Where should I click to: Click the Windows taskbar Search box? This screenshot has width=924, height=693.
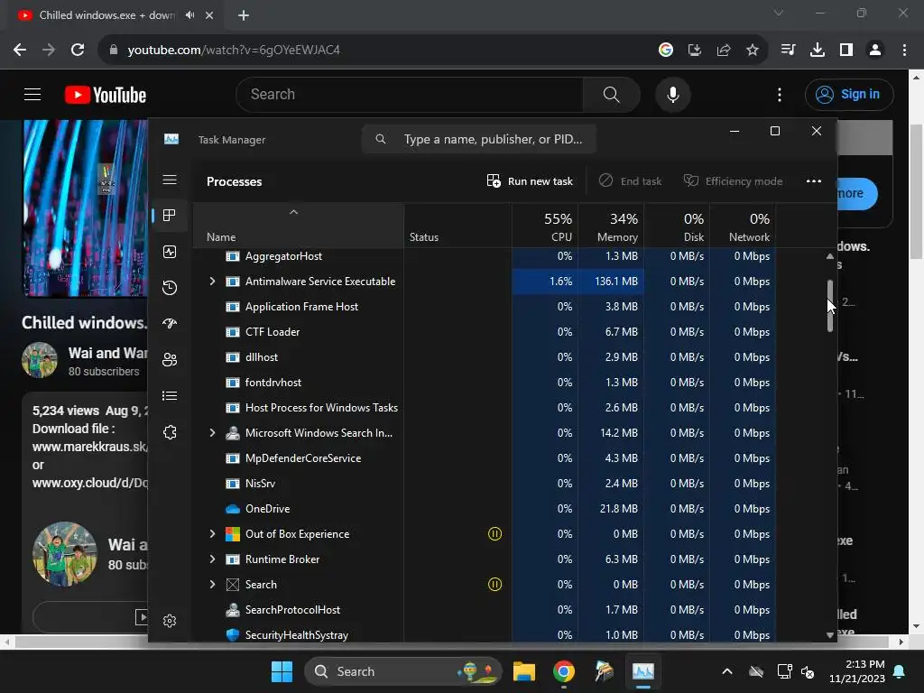(x=403, y=671)
